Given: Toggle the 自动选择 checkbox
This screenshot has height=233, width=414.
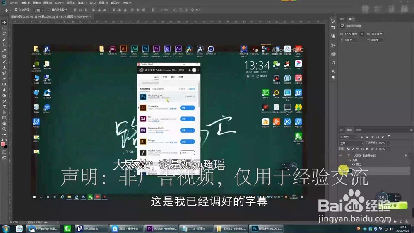Looking at the screenshot, I should tap(16, 10).
